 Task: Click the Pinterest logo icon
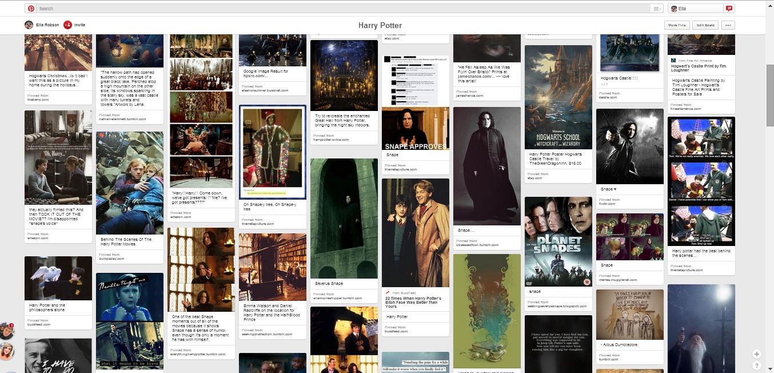coord(31,9)
